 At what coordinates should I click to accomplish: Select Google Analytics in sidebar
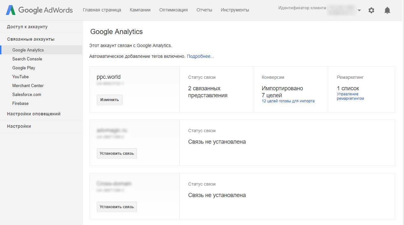coord(41,50)
